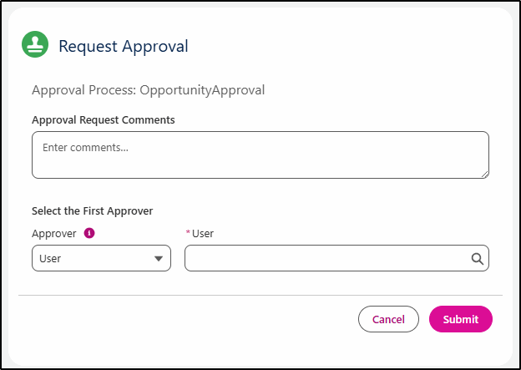The image size is (521, 370).
Task: Click the 'Approval Process:' label text
Action: pos(83,90)
